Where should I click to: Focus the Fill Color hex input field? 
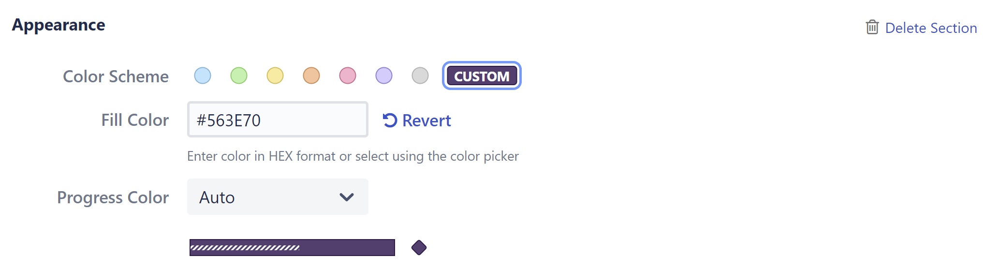click(x=277, y=120)
